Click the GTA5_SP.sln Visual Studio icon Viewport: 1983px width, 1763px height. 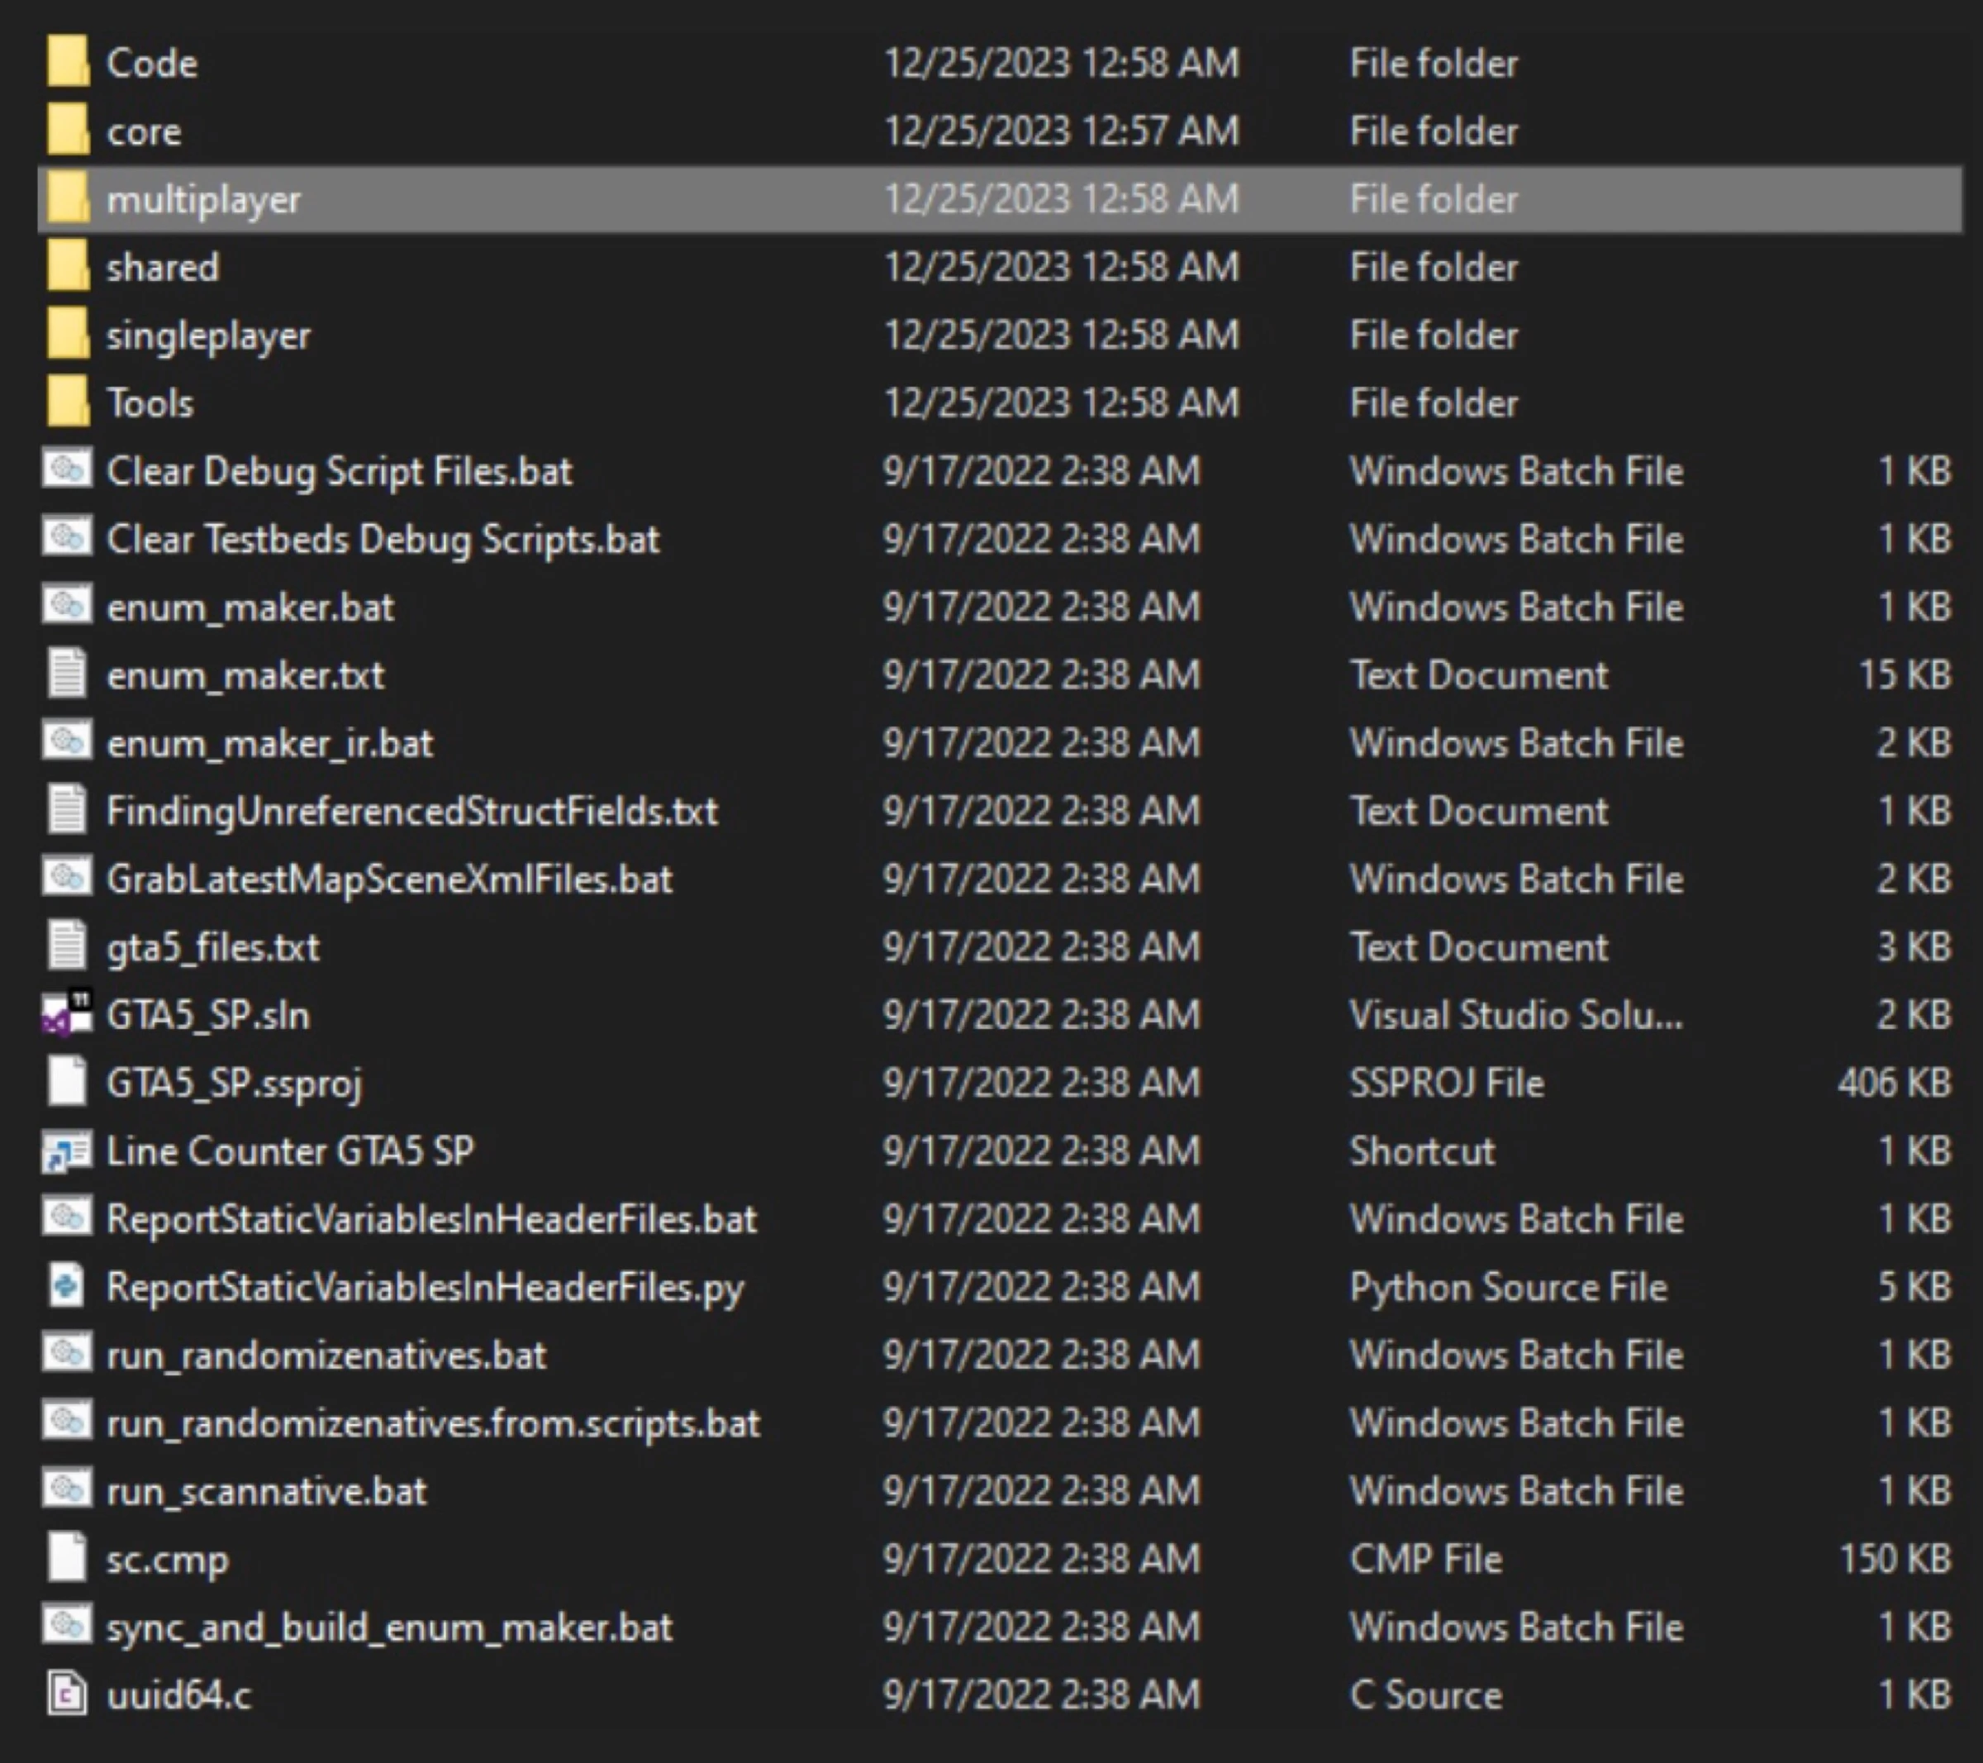point(67,1014)
